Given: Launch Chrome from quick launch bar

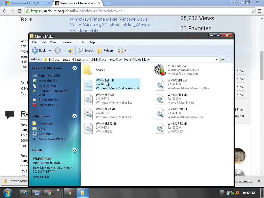Looking at the screenshot, I should pyautogui.click(x=49, y=193).
